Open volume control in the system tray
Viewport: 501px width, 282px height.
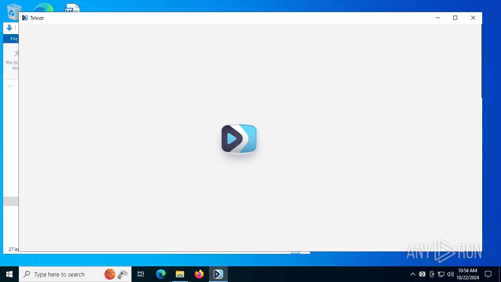[451, 274]
